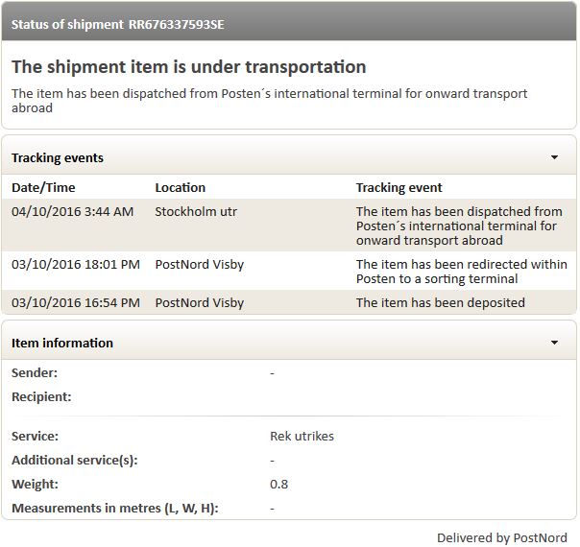This screenshot has width=580, height=547.
Task: Collapse the Tracking events section arrow
Action: tap(554, 157)
